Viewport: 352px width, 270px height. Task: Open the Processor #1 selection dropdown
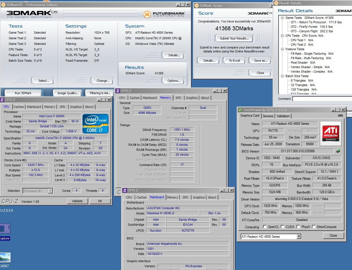(50, 191)
